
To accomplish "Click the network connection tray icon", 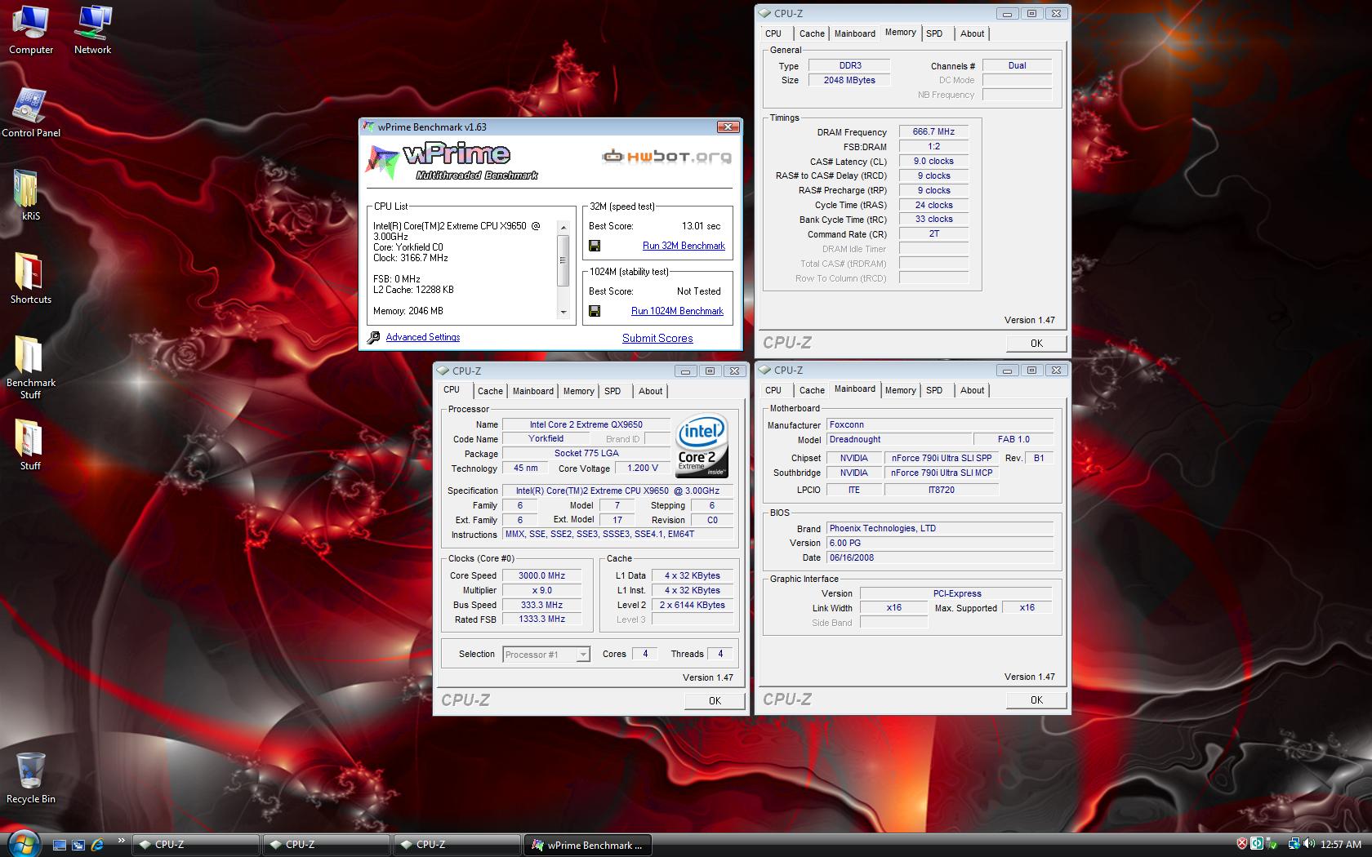I will 1294,844.
